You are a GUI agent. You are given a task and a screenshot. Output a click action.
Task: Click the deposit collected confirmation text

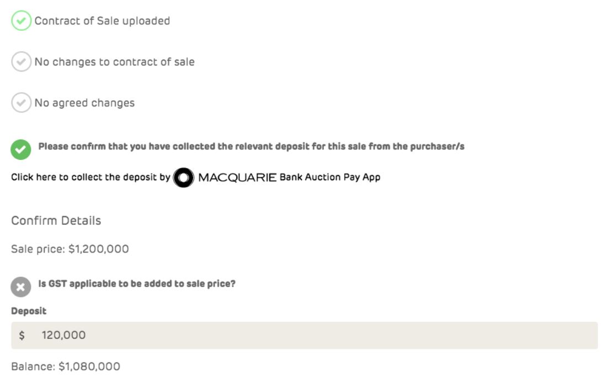click(251, 147)
